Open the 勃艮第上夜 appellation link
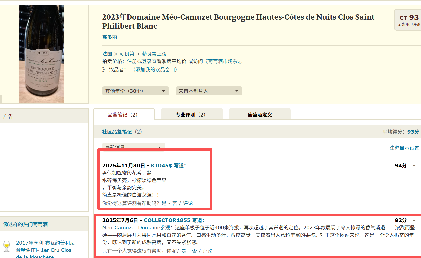The image size is (421, 258). tap(154, 54)
